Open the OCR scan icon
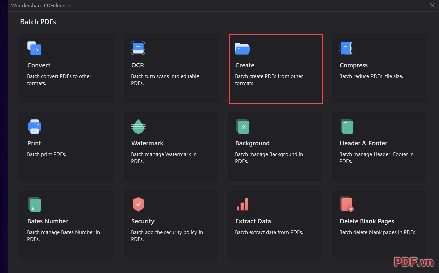The width and height of the screenshot is (439, 273). [x=138, y=48]
